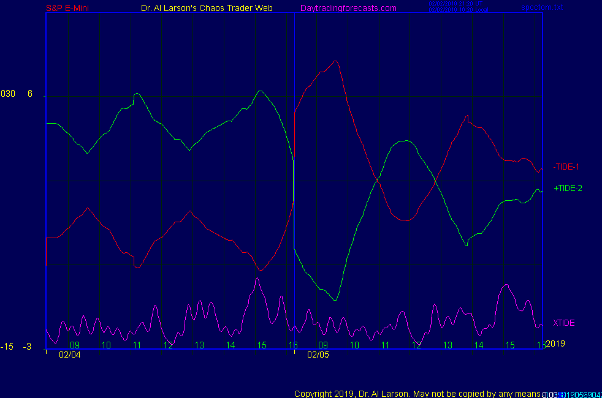Click the second day's 14 hour tick
This screenshot has width=602, height=398.
tap(478, 345)
